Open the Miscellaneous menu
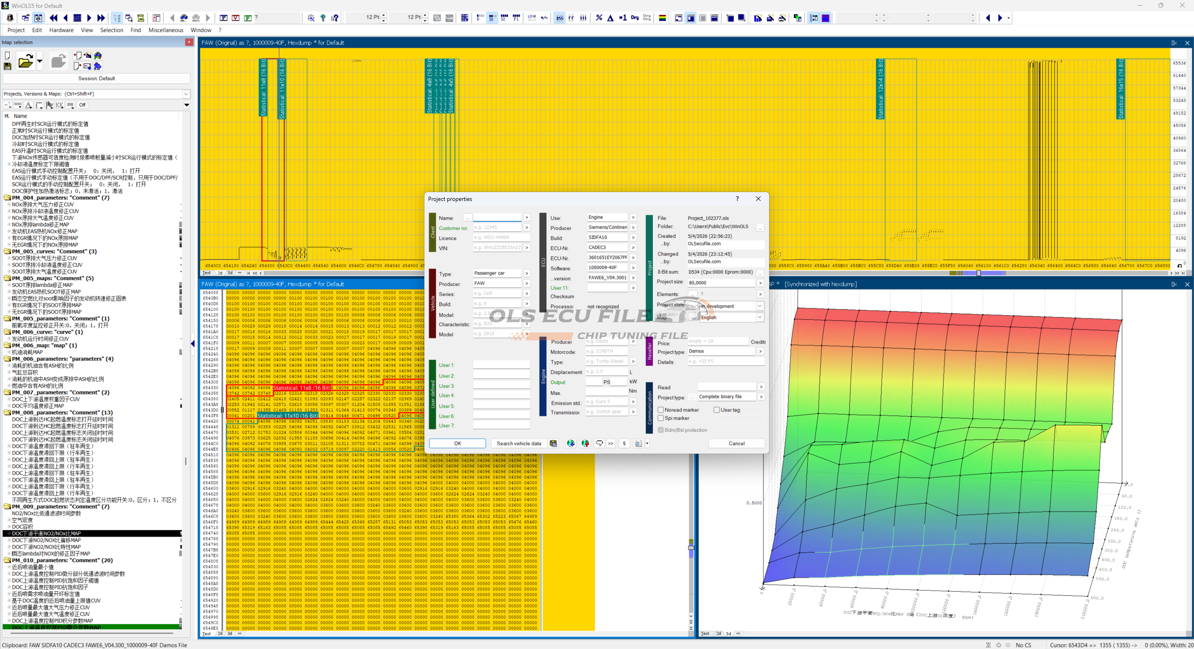The width and height of the screenshot is (1194, 649). (x=166, y=30)
